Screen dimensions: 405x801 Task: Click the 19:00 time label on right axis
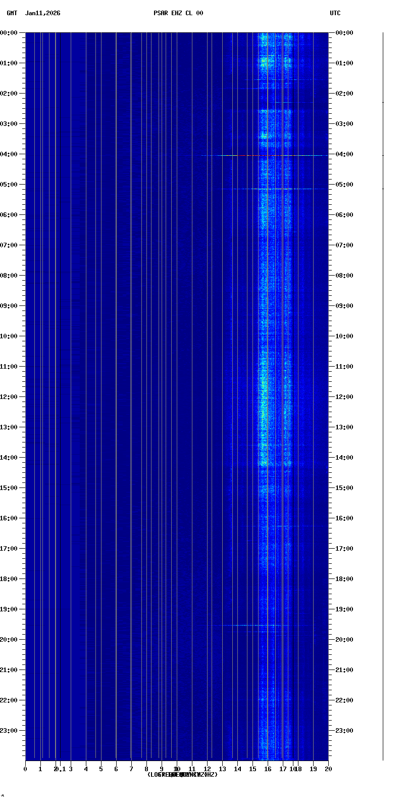(345, 609)
